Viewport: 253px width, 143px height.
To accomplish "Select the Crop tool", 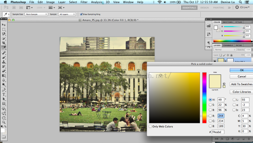I will click(4, 43).
